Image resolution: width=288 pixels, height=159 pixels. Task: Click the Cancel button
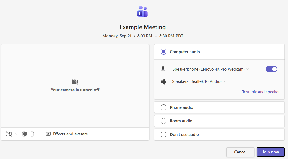[x=240, y=152]
